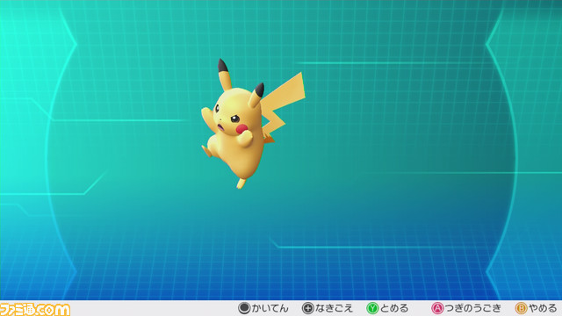Viewport: 562px width, 316px height.
Task: Pause the animation with とめる label
Action: coord(394,308)
